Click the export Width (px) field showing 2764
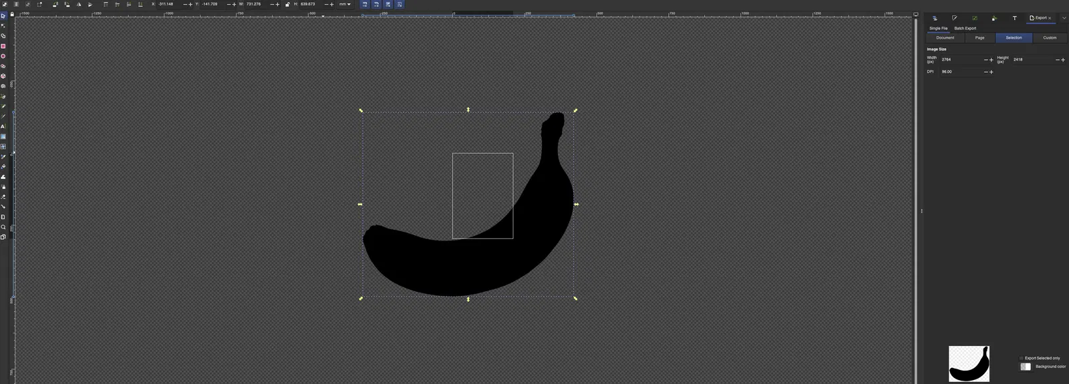 961,59
